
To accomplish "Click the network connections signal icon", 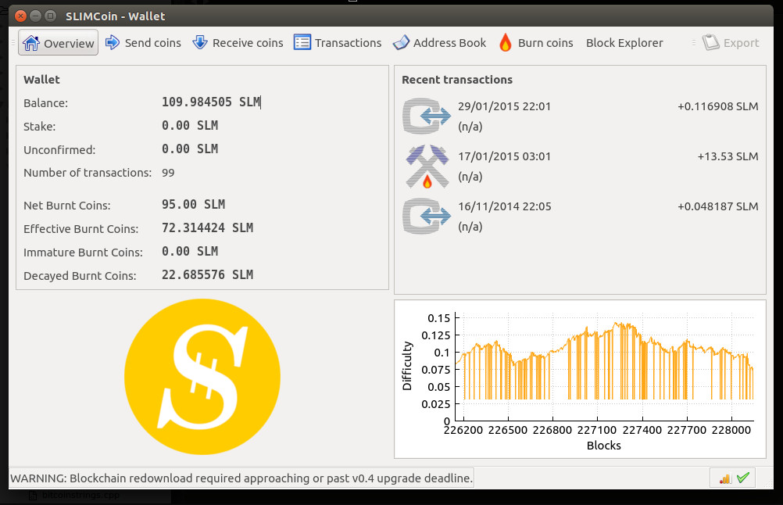I will [x=725, y=478].
